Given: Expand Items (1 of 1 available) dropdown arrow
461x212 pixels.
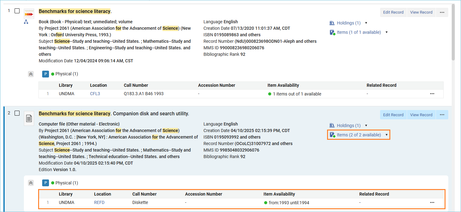Looking at the screenshot, I should 386,32.
